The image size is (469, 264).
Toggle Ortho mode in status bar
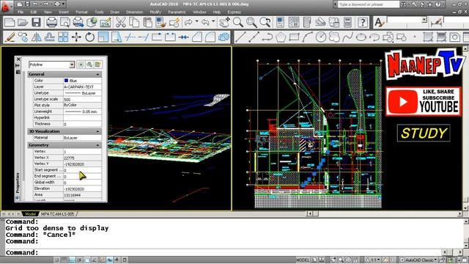pos(72,260)
